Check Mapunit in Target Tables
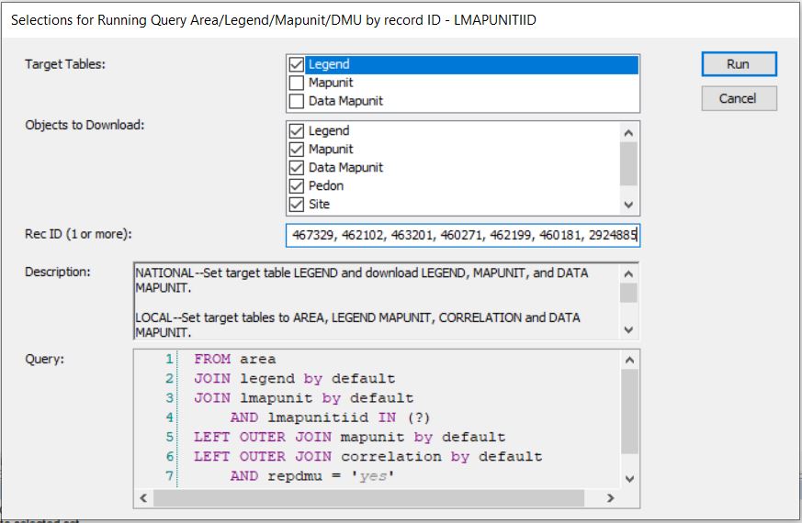Image resolution: width=802 pixels, height=523 pixels. pyautogui.click(x=297, y=83)
